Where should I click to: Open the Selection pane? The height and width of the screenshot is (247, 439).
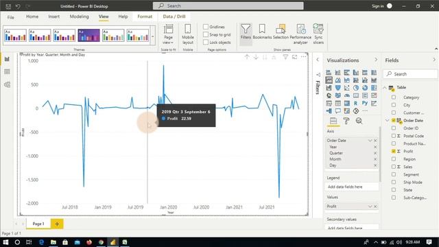pyautogui.click(x=281, y=32)
